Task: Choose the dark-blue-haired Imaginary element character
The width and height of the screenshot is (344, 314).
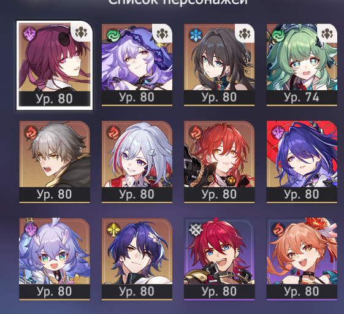Action: (x=137, y=259)
